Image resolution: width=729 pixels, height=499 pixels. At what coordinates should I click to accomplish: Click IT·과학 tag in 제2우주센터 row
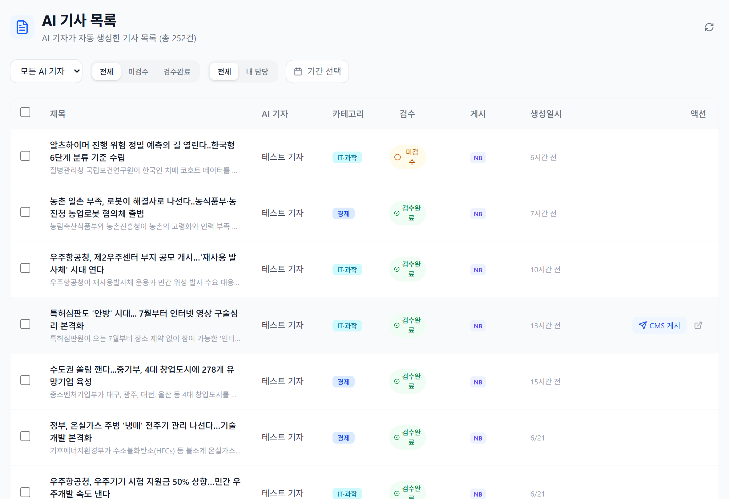point(347,270)
